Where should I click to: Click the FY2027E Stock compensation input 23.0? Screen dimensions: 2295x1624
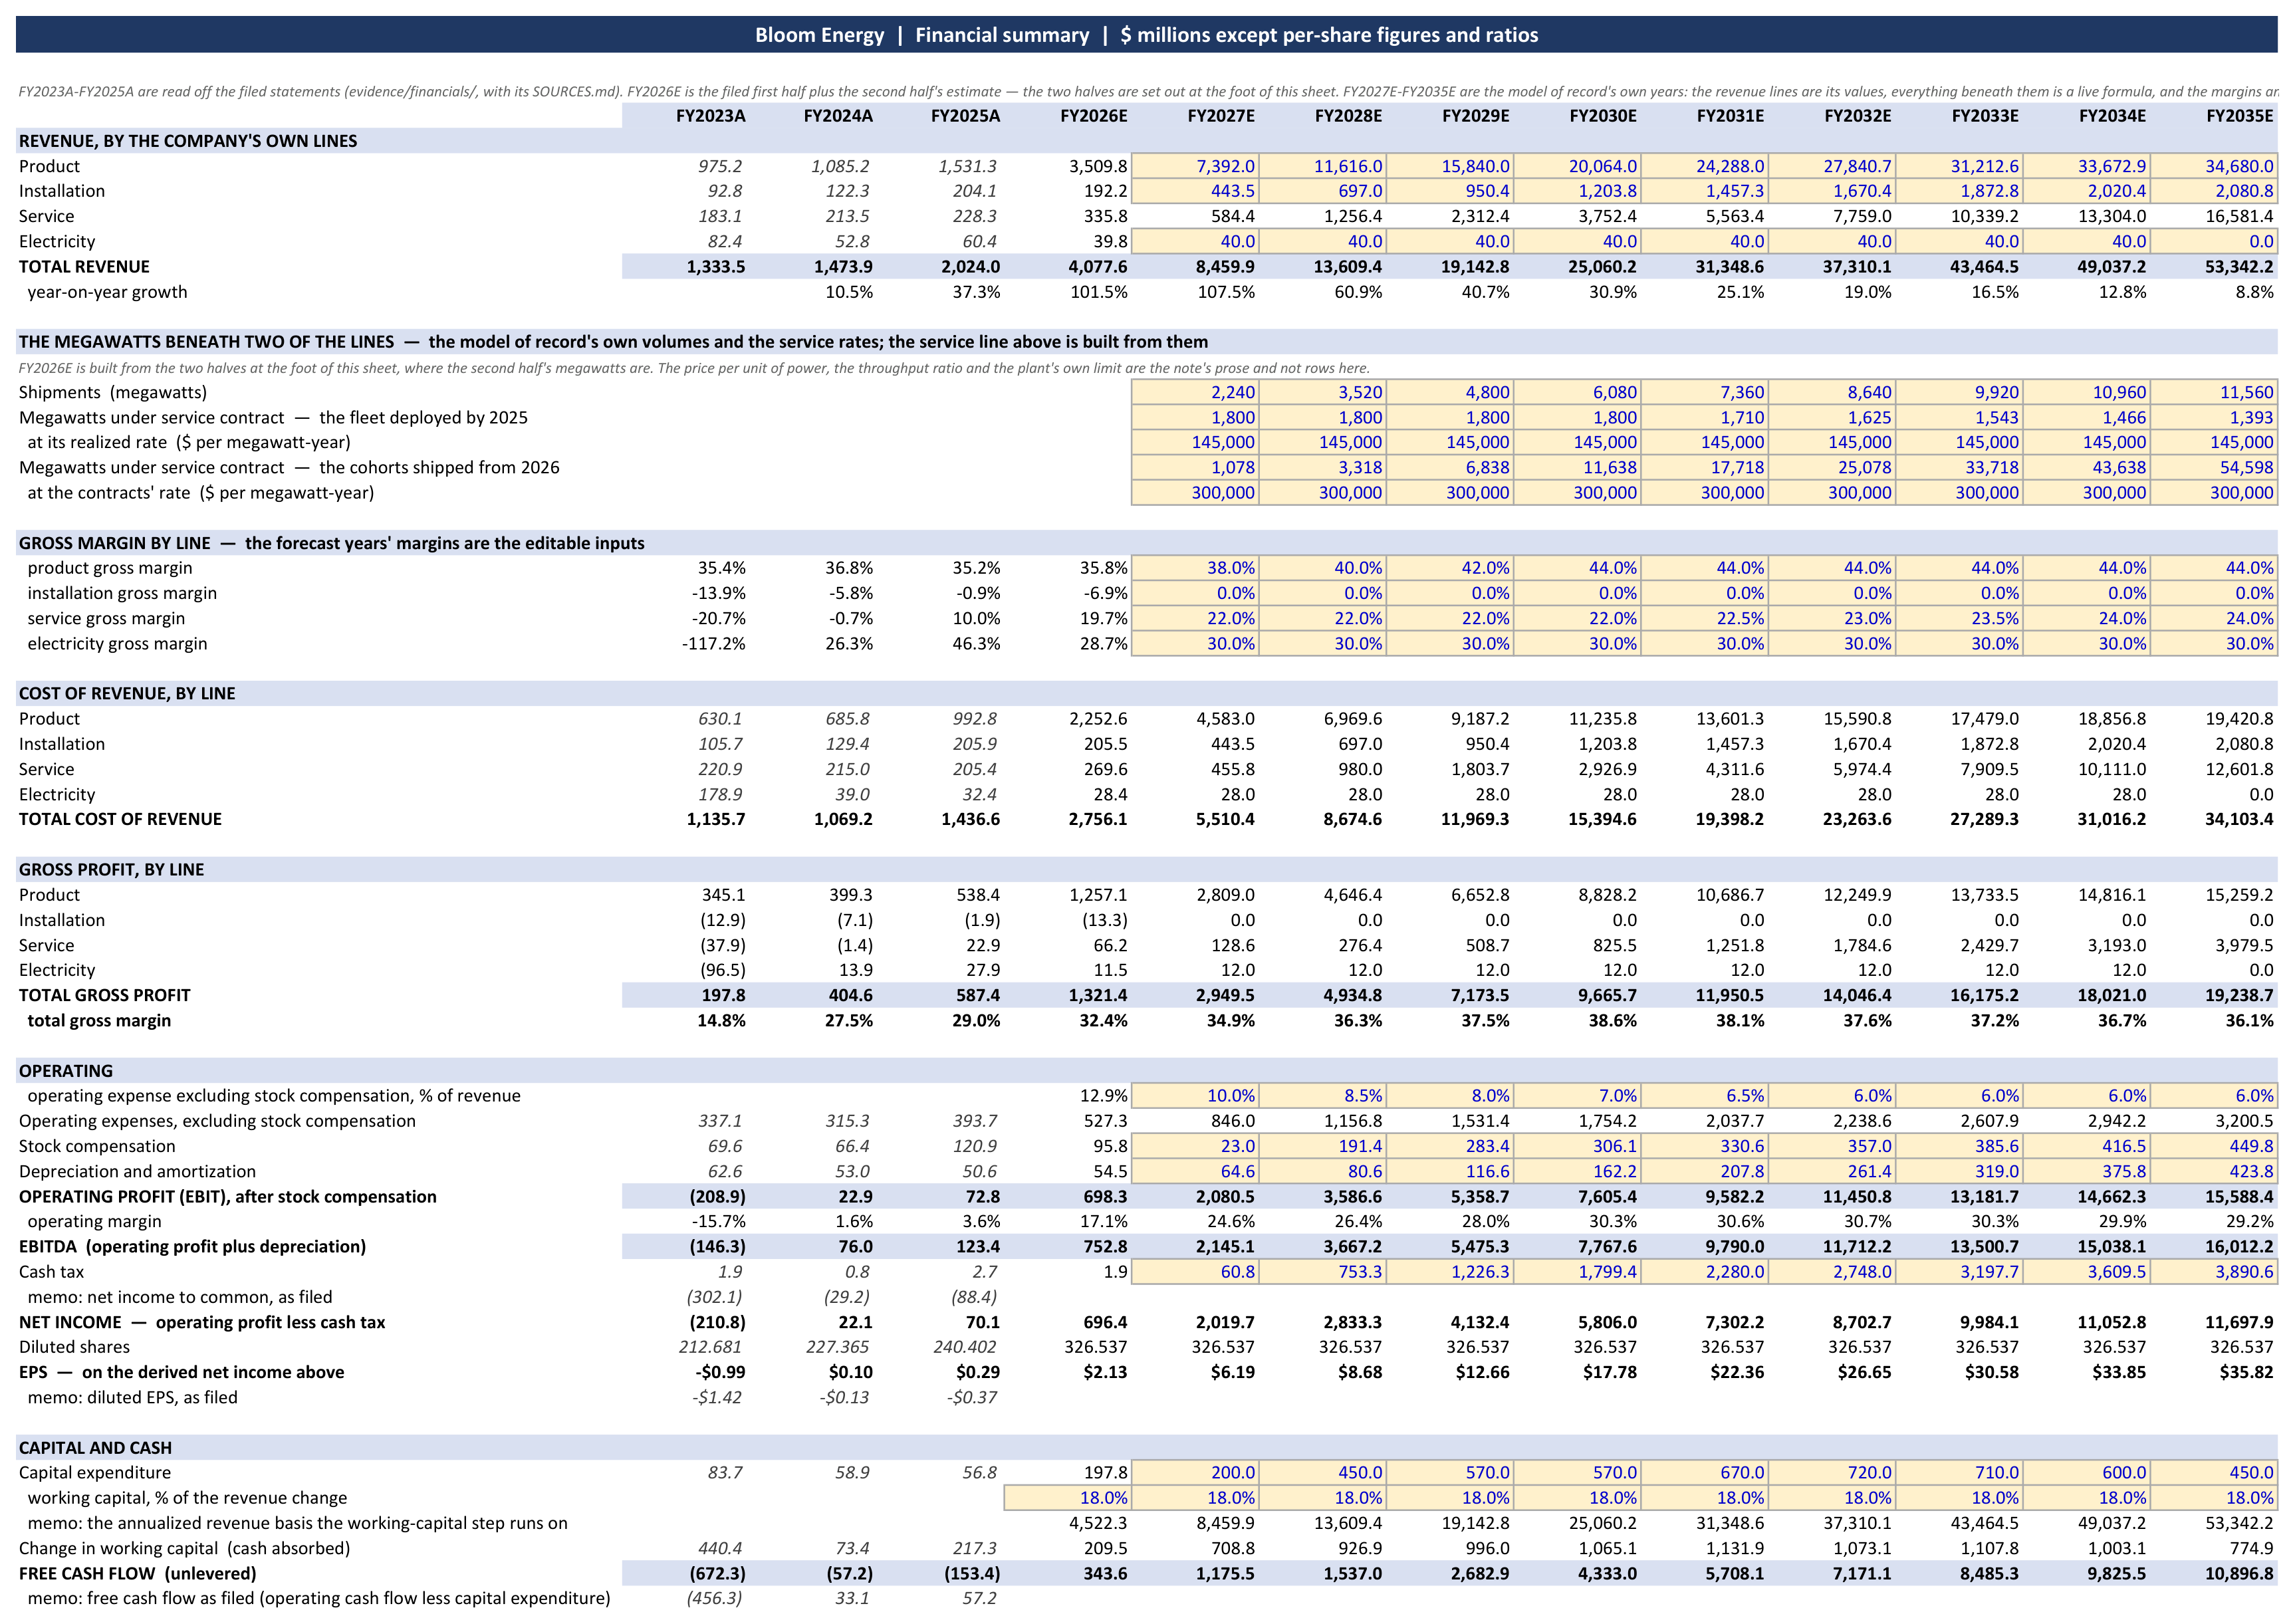1195,1146
